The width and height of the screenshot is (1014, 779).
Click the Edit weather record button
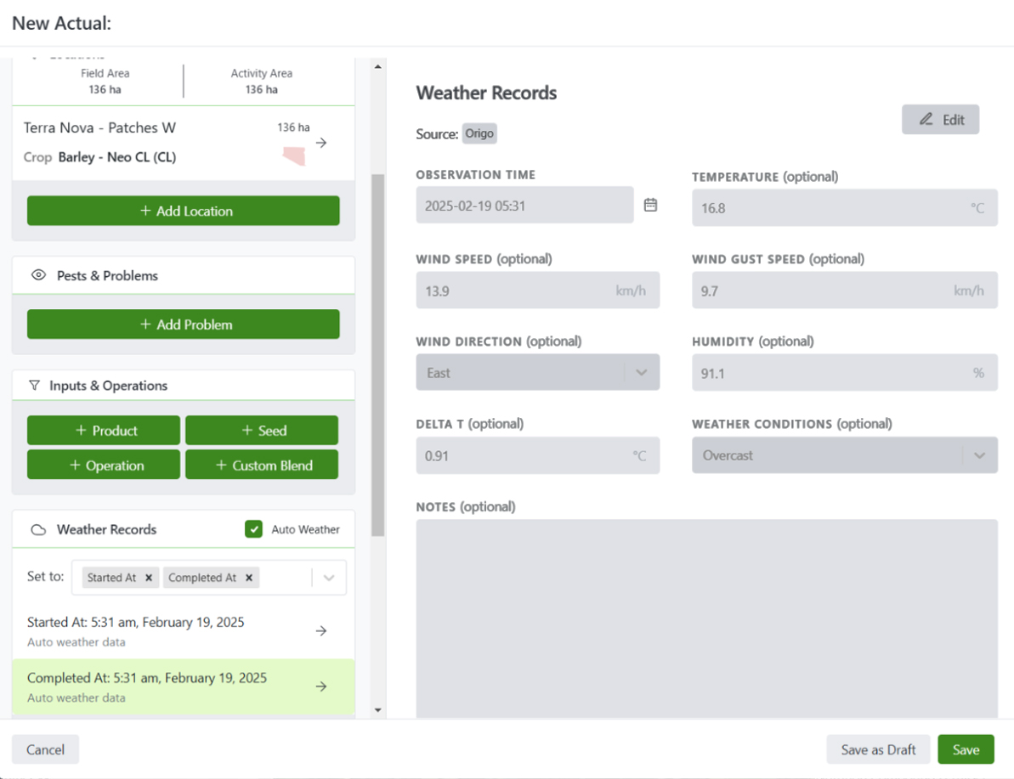pos(940,120)
